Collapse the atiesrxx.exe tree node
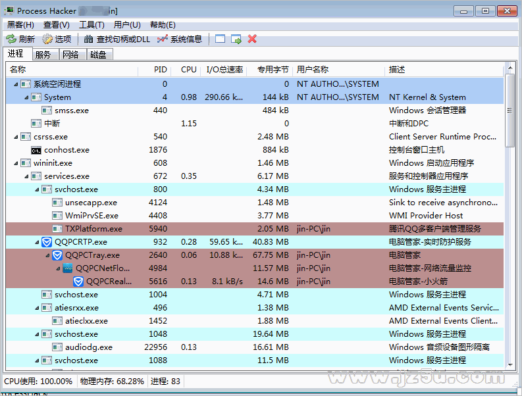 tap(37, 308)
